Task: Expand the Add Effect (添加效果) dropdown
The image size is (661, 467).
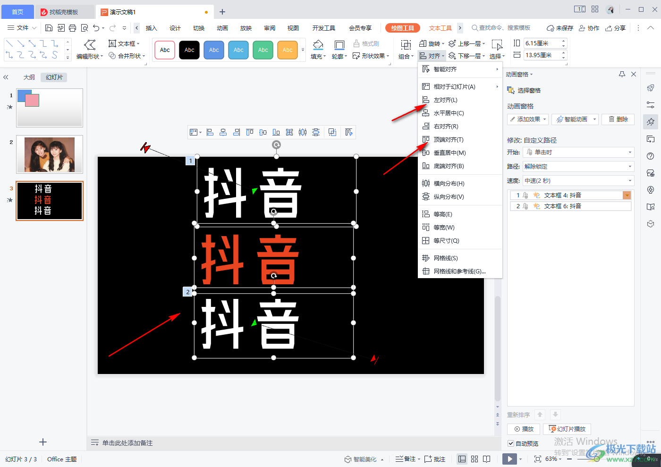Action: click(528, 119)
